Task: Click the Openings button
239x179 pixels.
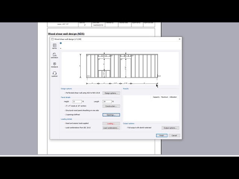Action: [x=111, y=115]
